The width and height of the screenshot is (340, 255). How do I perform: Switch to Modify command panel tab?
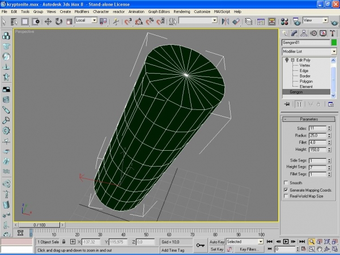pos(294,33)
